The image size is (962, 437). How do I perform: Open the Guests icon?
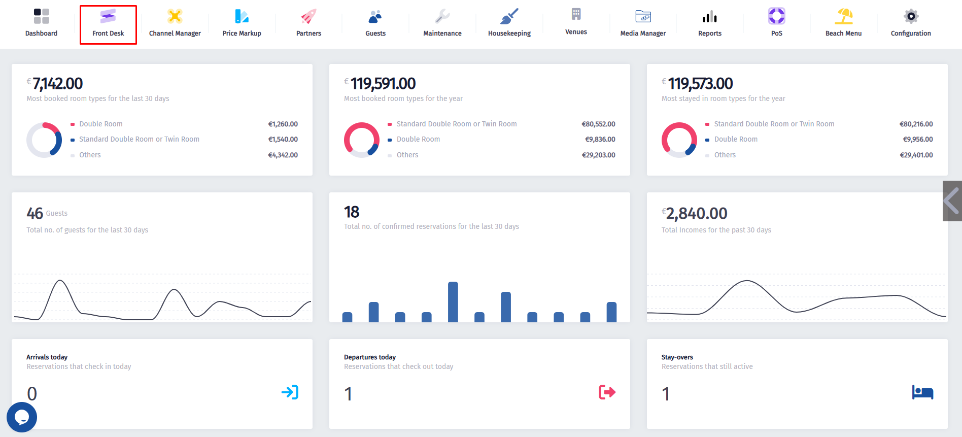[x=375, y=17]
